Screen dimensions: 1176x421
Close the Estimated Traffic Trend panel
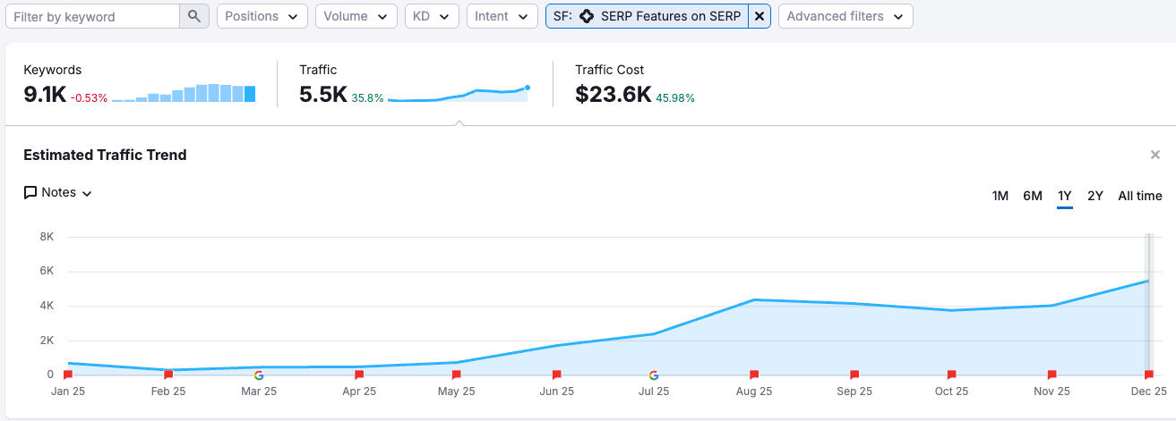1155,156
